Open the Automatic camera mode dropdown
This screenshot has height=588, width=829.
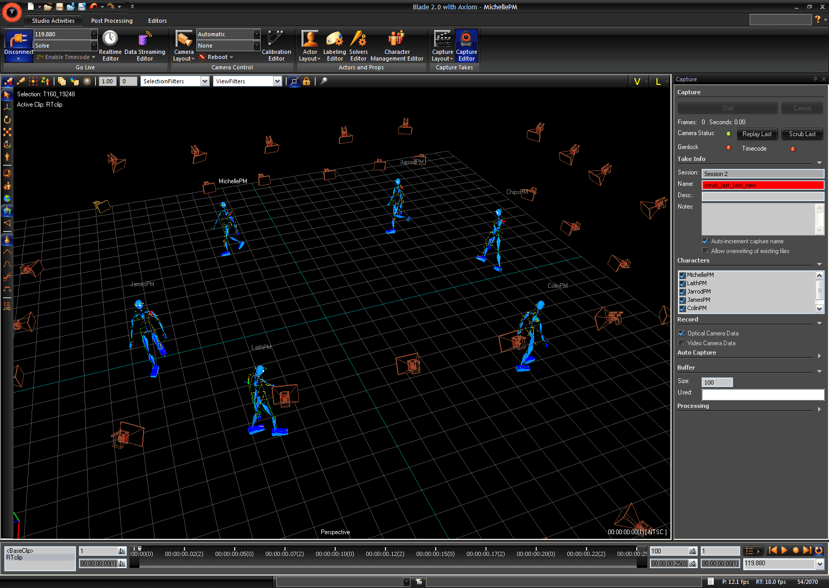point(256,34)
